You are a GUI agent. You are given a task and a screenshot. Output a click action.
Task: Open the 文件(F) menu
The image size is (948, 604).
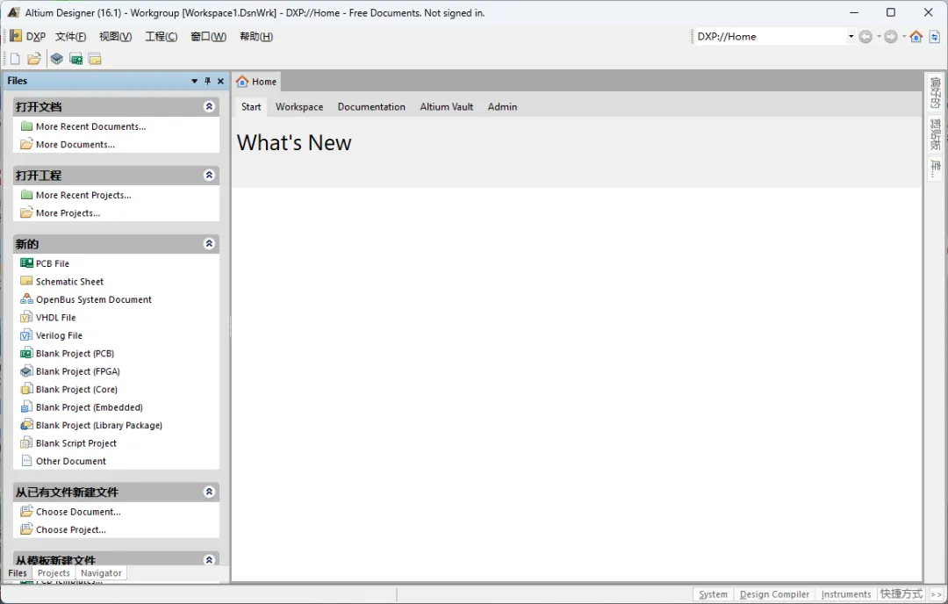pos(71,36)
